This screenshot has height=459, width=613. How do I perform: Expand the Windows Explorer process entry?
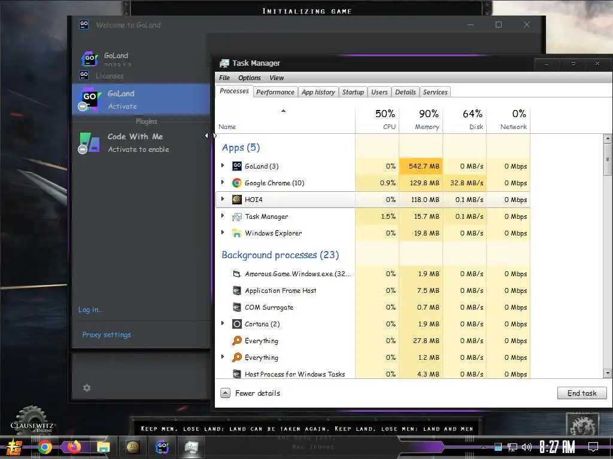coord(223,232)
